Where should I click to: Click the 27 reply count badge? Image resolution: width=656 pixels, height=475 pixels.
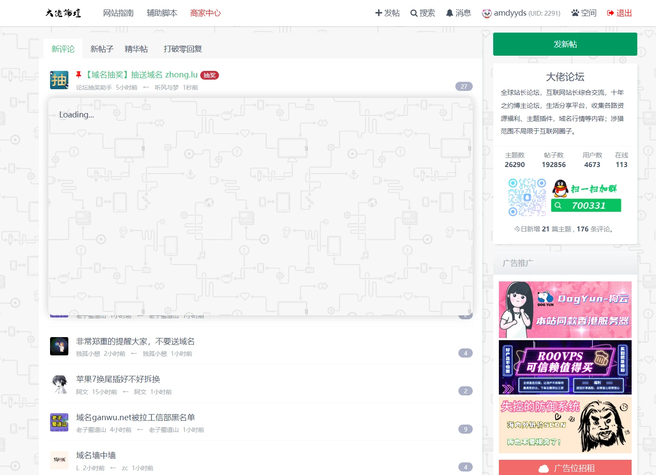[x=464, y=87]
